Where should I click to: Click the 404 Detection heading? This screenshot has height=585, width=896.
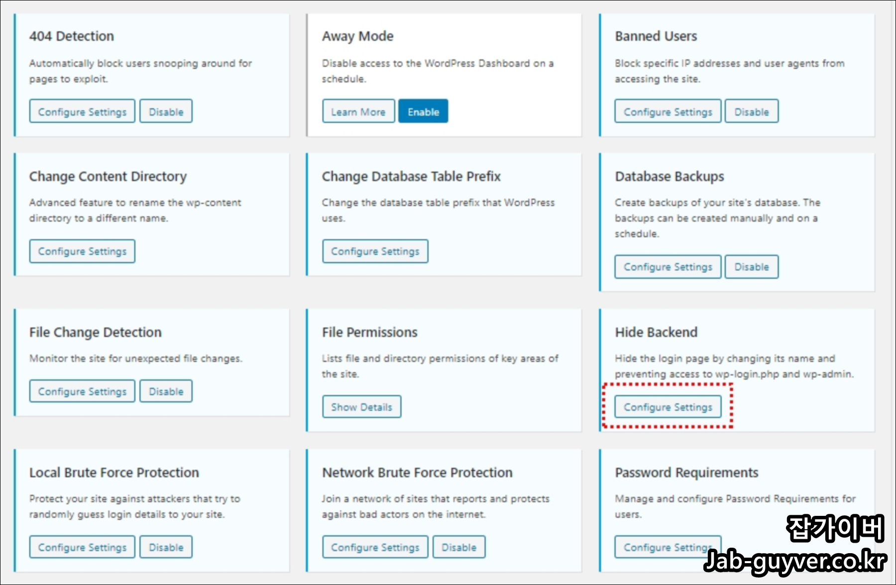pyautogui.click(x=72, y=36)
